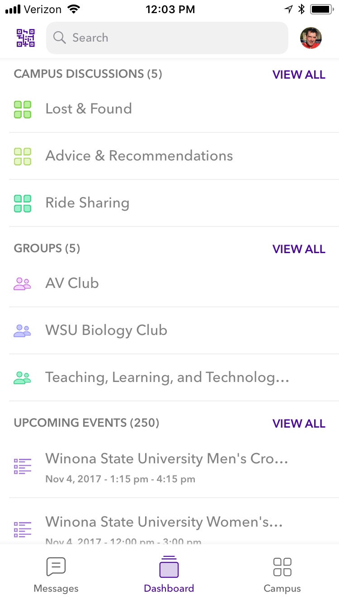The image size is (339, 603).
Task: Open Winona State University Women's event
Action: pos(164,523)
